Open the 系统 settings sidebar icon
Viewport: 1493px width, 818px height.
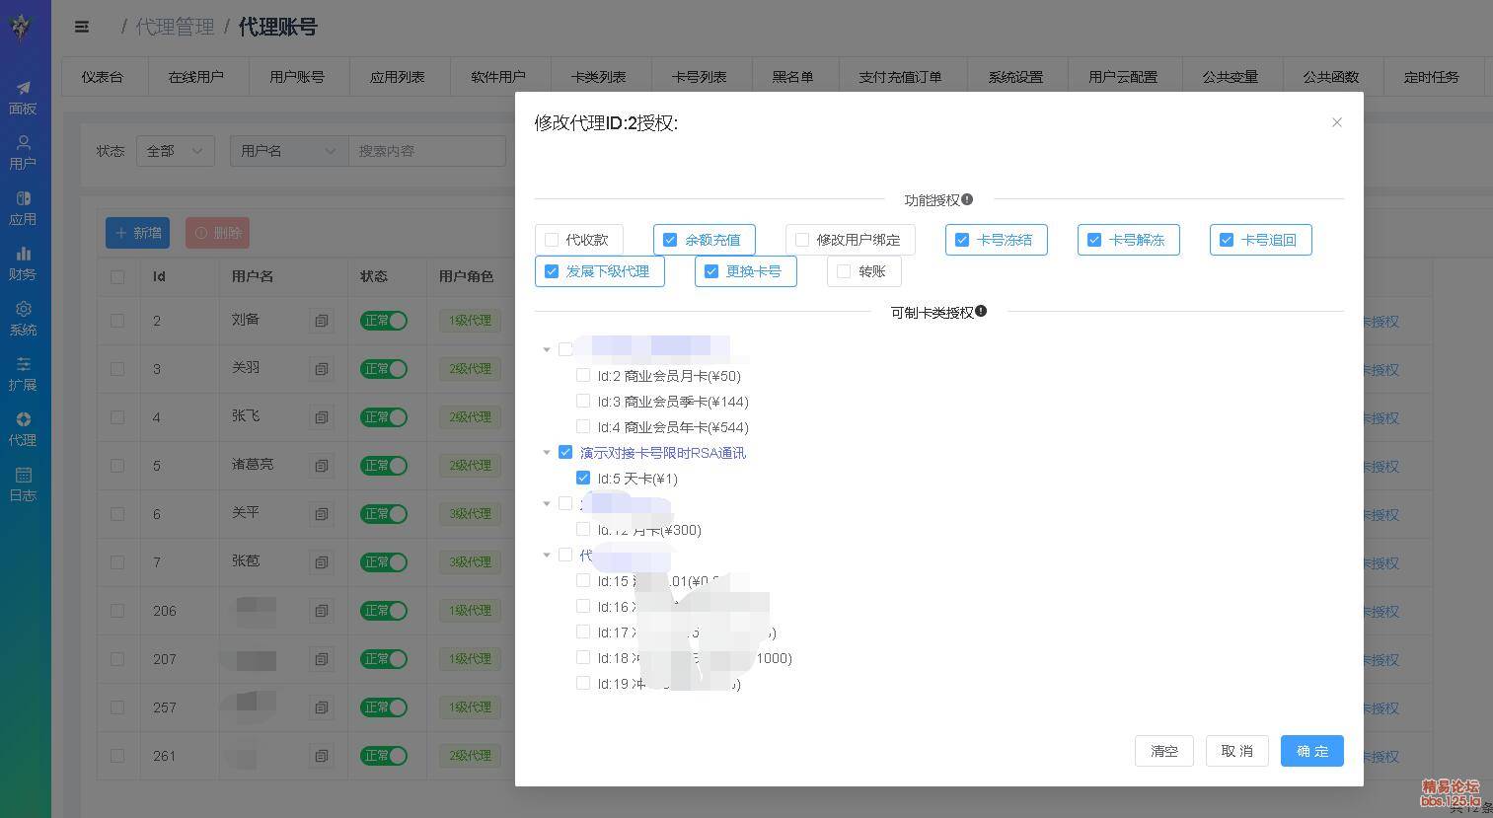click(x=23, y=318)
